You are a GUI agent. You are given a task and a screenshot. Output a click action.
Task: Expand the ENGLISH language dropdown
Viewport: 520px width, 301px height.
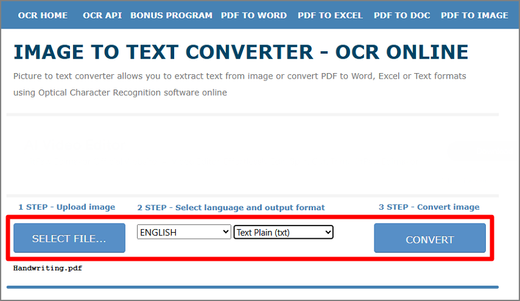point(184,232)
